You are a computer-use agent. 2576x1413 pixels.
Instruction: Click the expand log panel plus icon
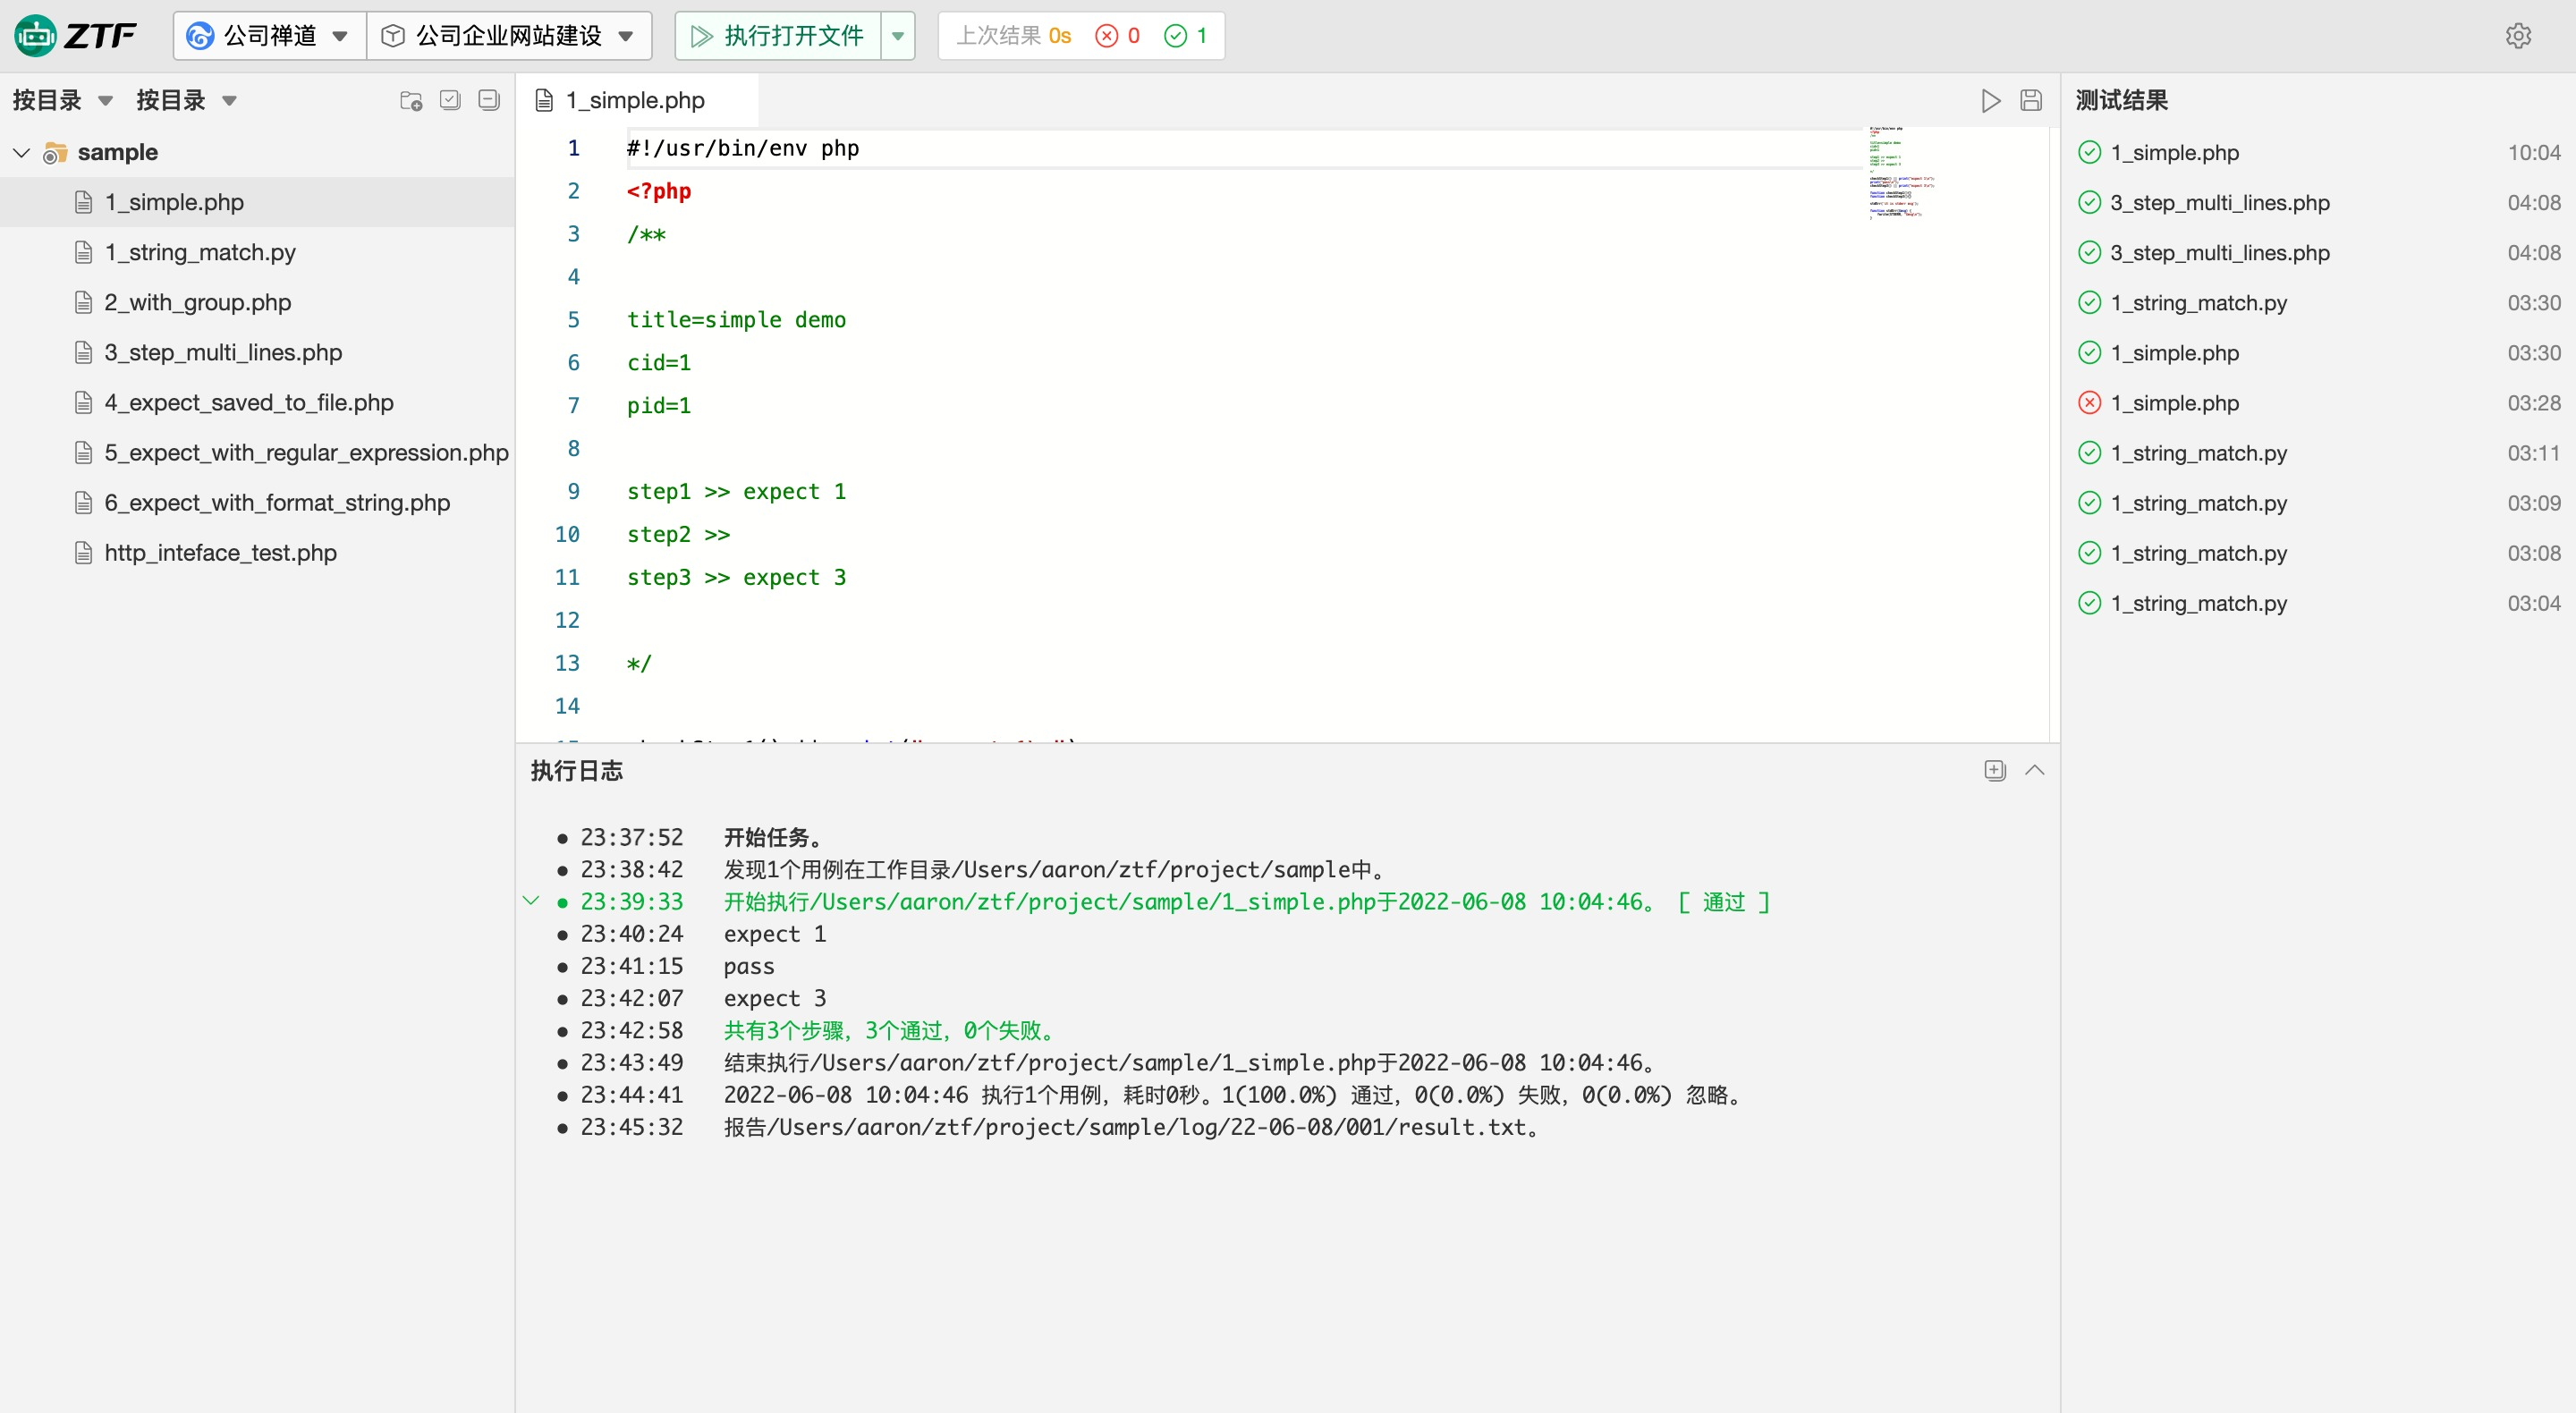(x=1994, y=770)
